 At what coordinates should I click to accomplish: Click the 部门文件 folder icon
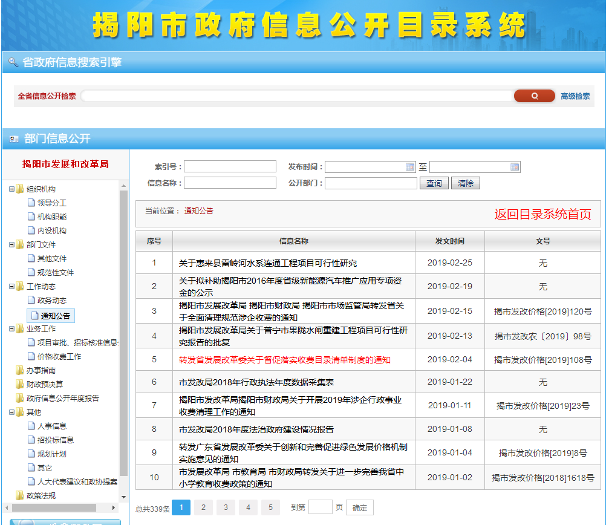coord(20,244)
